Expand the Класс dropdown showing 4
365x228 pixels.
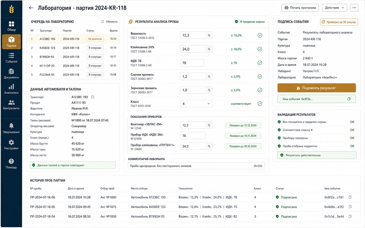click(x=196, y=104)
